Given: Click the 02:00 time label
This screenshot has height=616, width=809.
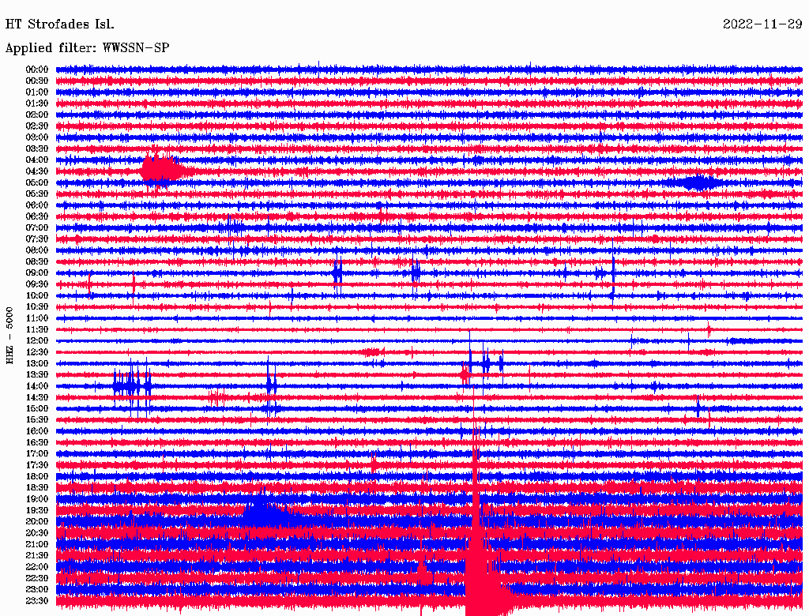Looking at the screenshot, I should click(x=37, y=115).
